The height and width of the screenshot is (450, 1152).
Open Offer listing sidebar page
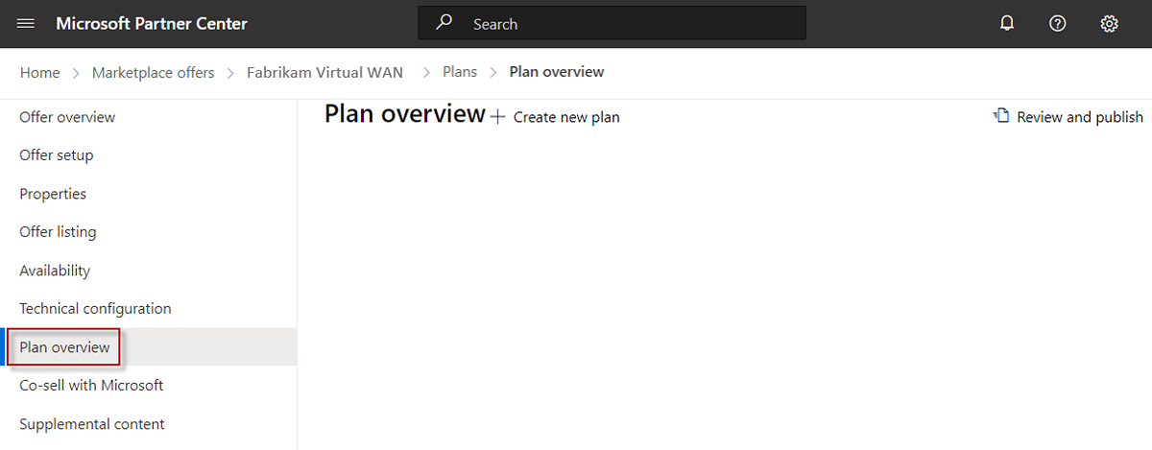[x=58, y=232]
